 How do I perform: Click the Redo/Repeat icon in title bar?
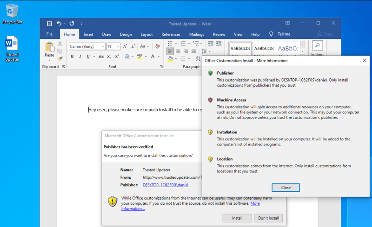(72, 24)
